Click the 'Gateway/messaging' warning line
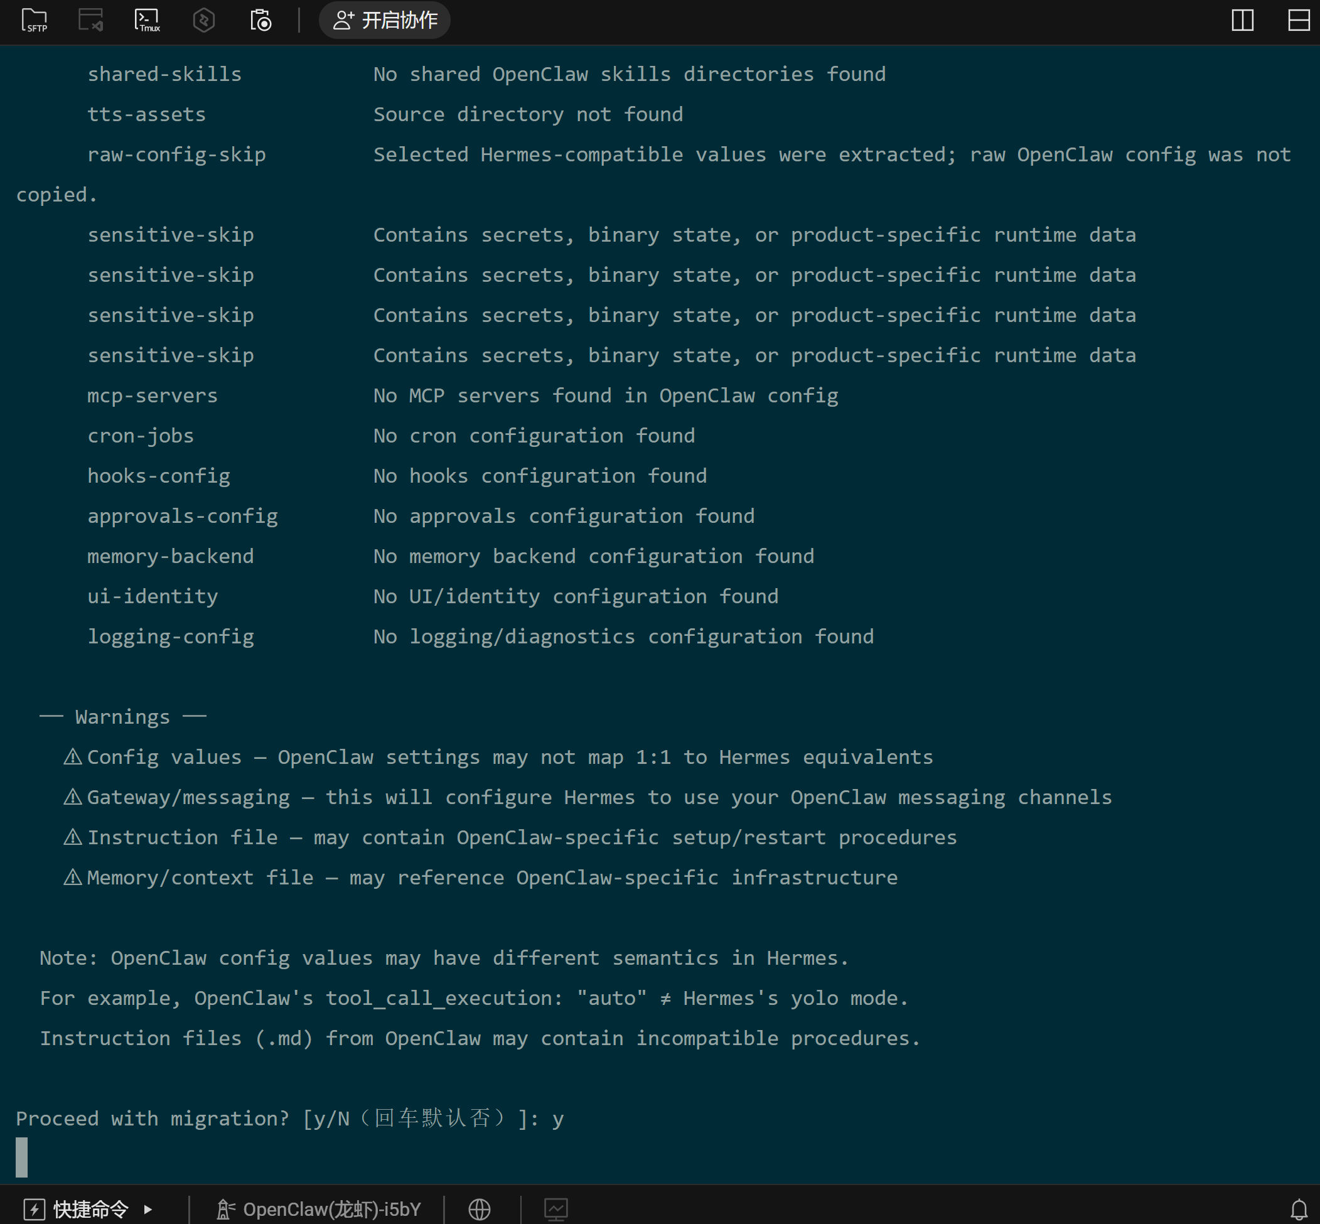The width and height of the screenshot is (1320, 1224). click(588, 797)
